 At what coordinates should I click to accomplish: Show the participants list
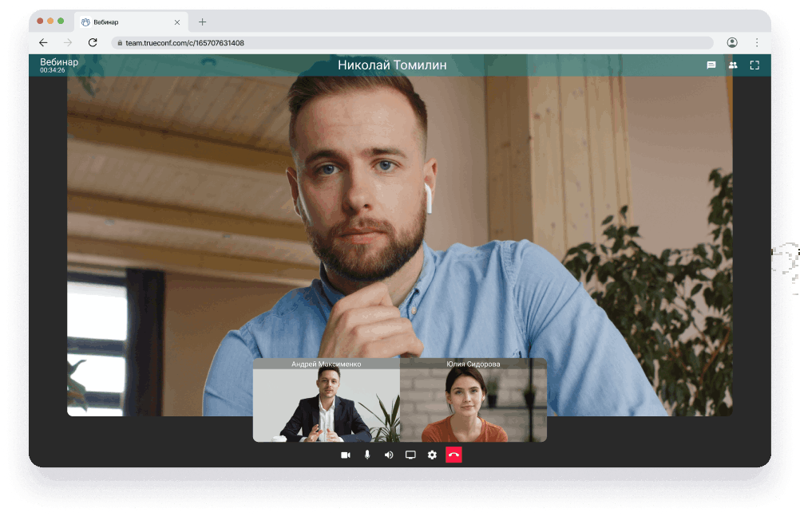pos(733,65)
